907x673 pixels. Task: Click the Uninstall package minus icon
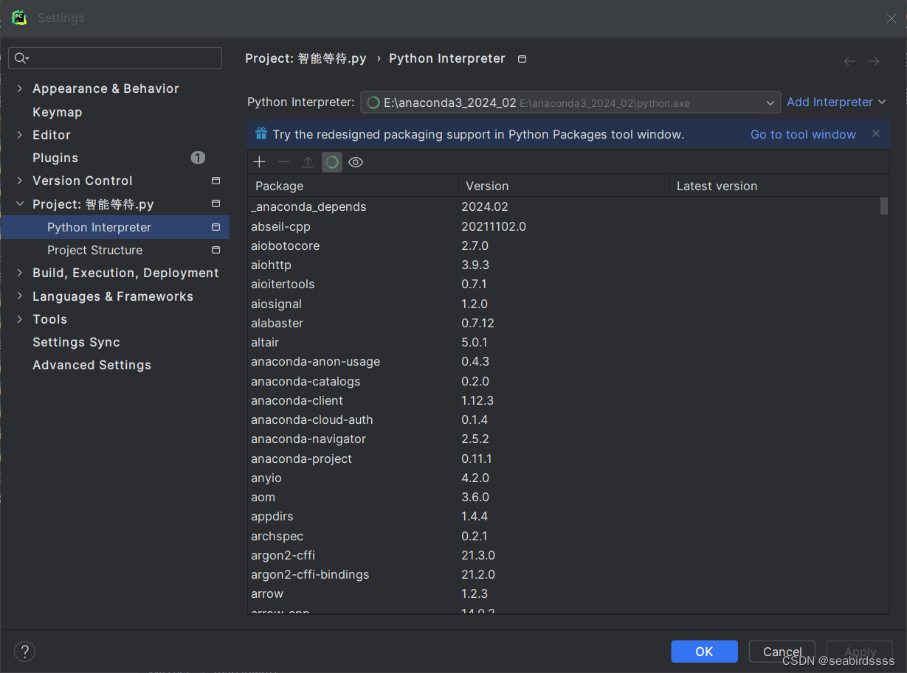coord(283,162)
